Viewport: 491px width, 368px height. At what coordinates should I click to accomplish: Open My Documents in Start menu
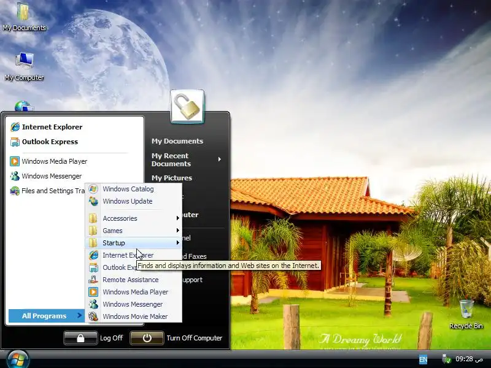pyautogui.click(x=177, y=141)
